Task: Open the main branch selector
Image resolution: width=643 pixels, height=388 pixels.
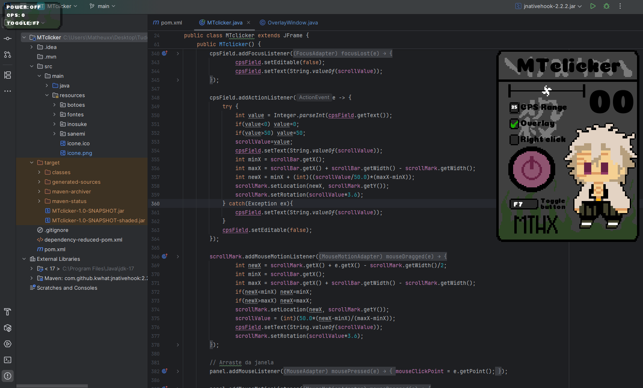Action: click(x=103, y=6)
